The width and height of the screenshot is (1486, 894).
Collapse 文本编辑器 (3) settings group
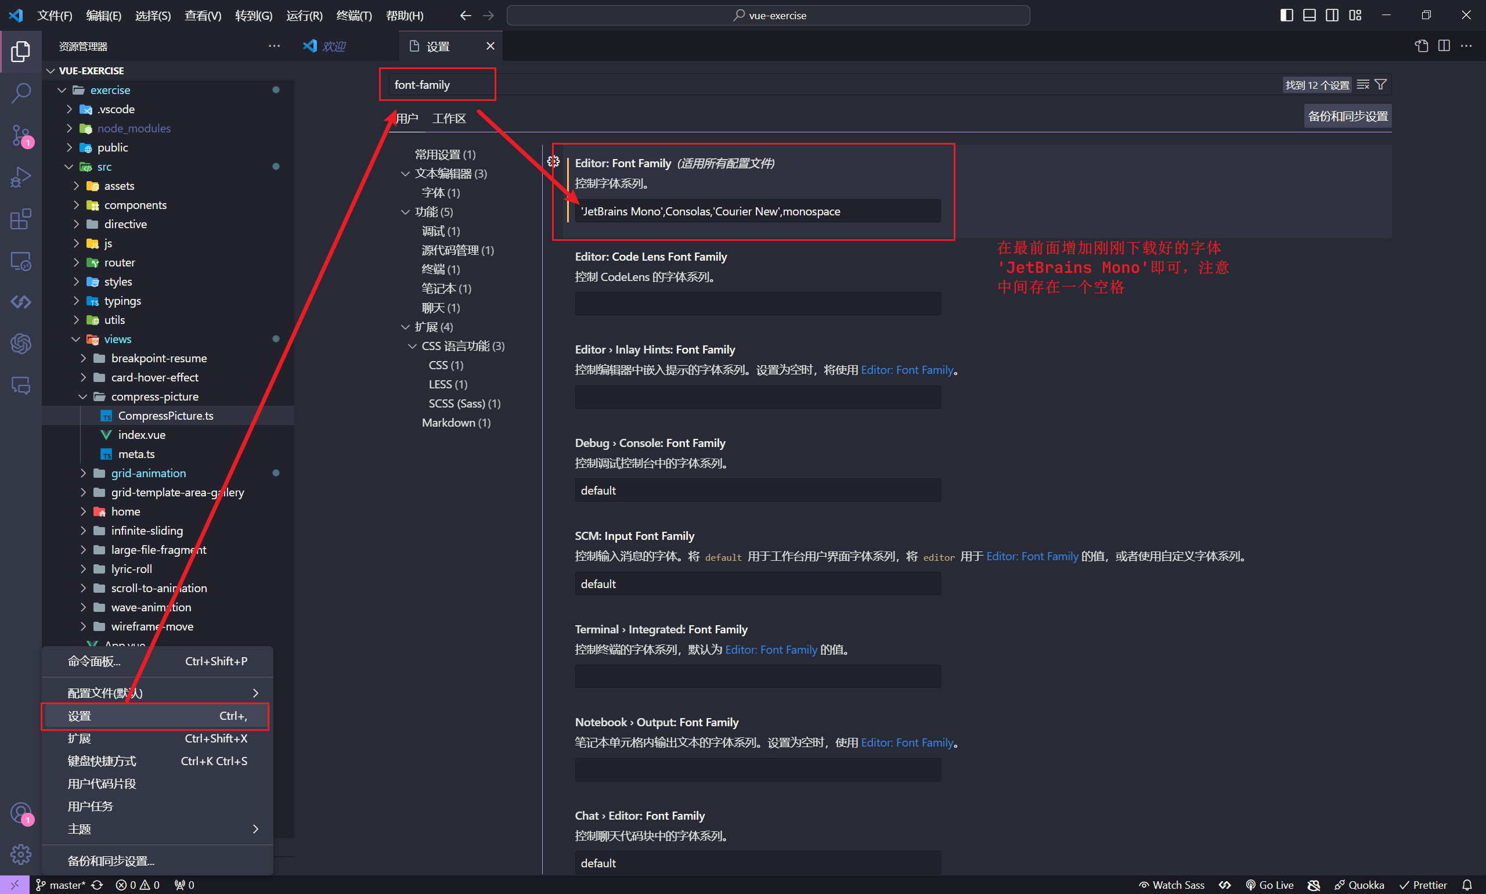tap(405, 174)
